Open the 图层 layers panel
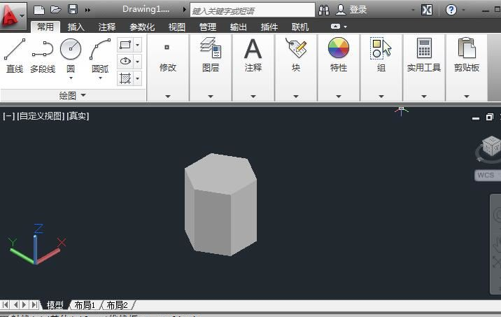Image resolution: width=501 pixels, height=317 pixels. click(211, 68)
